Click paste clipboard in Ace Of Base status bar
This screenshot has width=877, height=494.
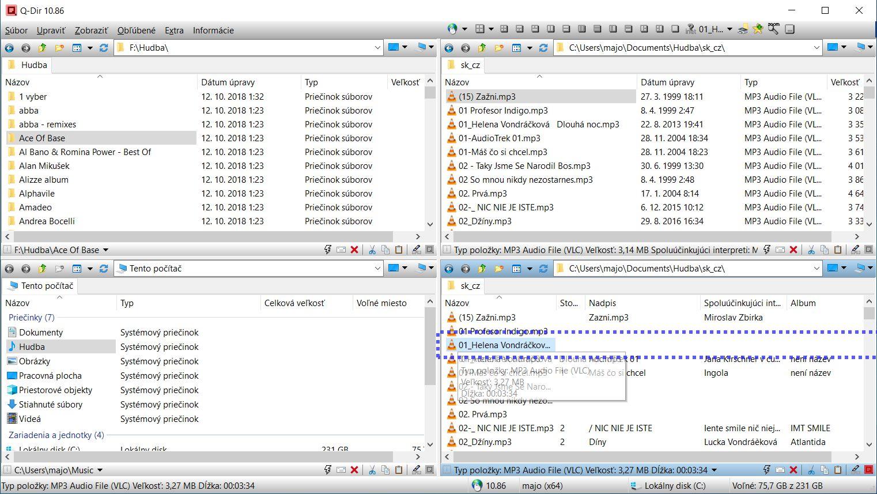coord(399,250)
